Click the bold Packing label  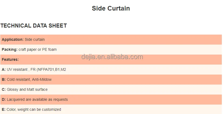pyautogui.click(x=9, y=50)
